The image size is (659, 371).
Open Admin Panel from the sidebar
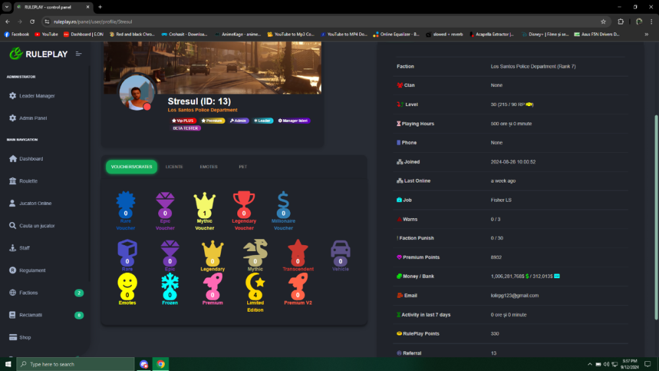pos(33,118)
